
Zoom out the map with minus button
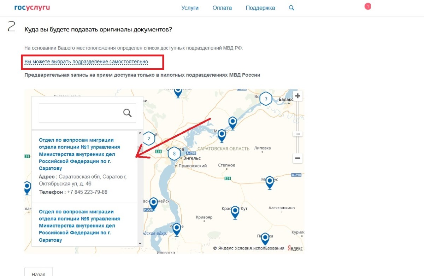(298, 158)
